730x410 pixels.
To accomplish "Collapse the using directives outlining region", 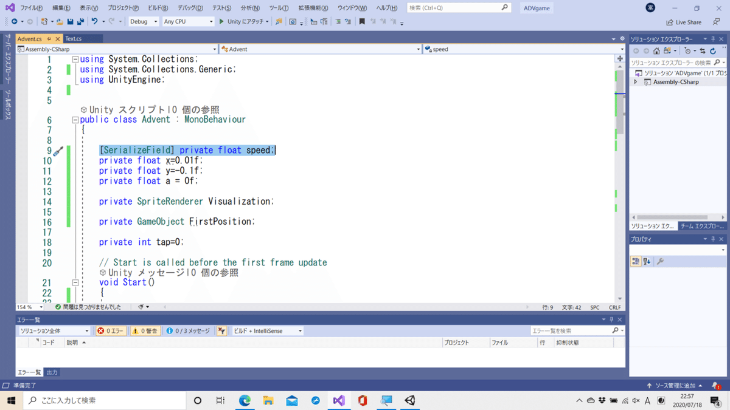I will pyautogui.click(x=75, y=60).
